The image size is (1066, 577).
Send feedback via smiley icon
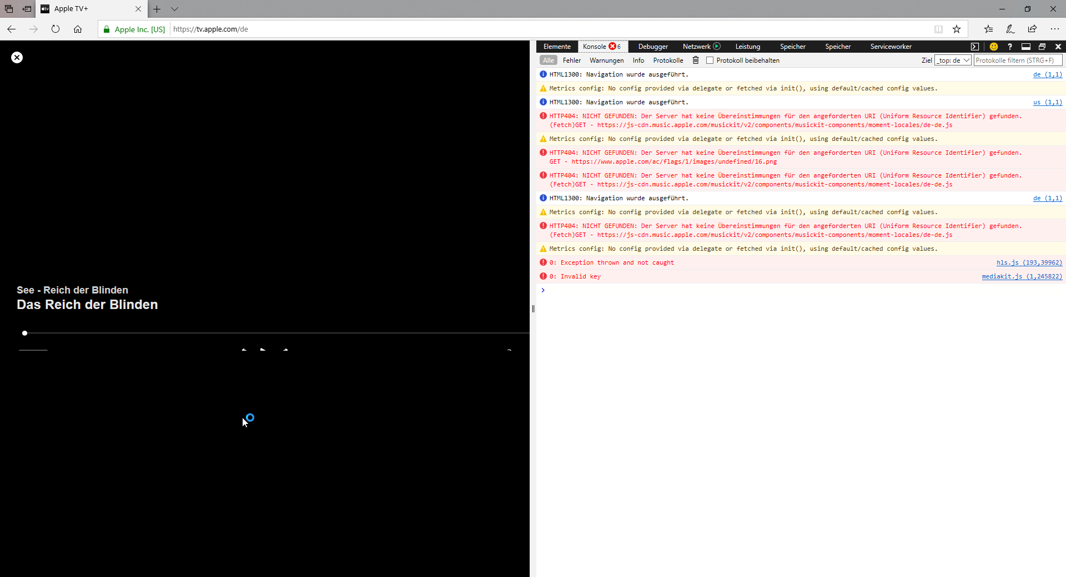point(994,47)
